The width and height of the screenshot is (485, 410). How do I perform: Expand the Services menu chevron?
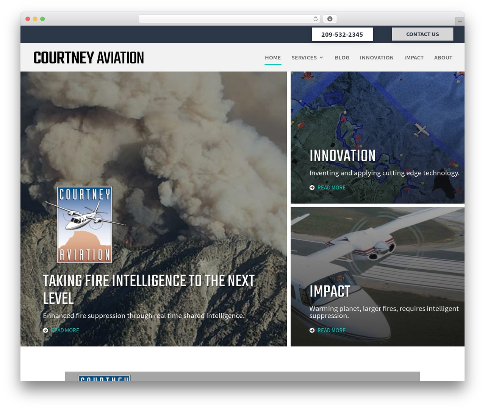click(321, 57)
